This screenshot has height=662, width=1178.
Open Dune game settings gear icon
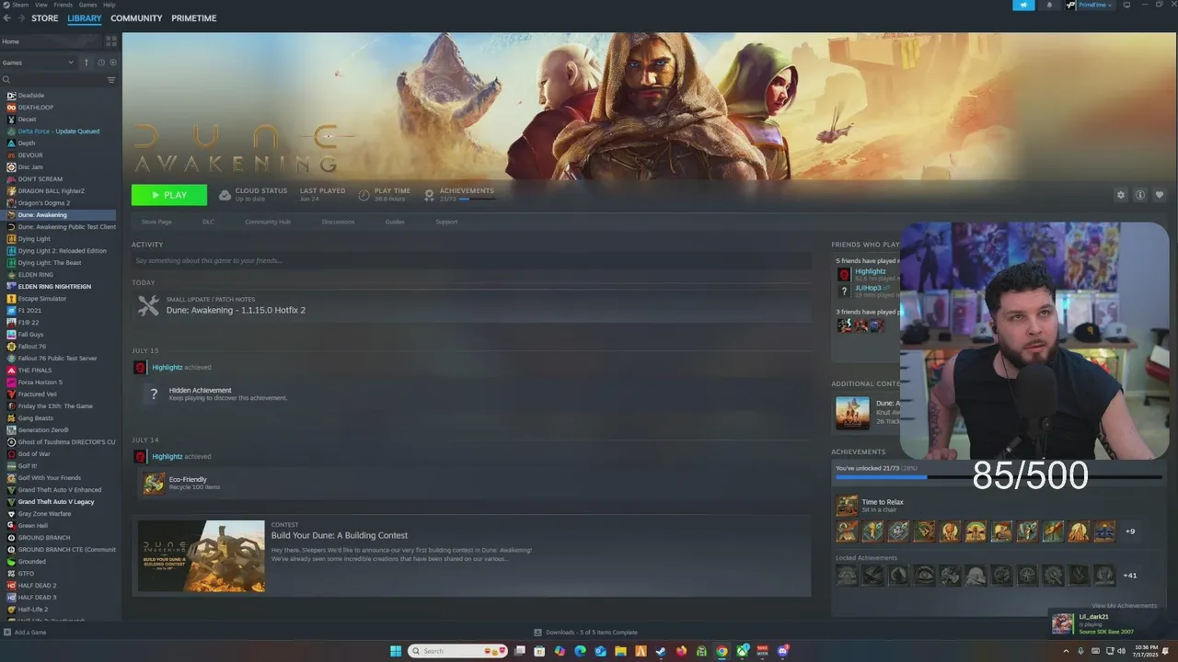pyautogui.click(x=1120, y=195)
